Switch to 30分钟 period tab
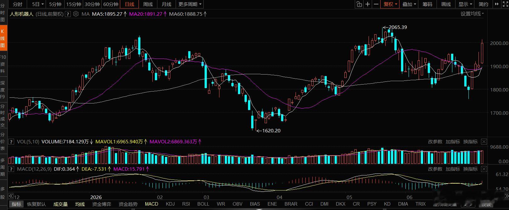This screenshot has width=509, height=210. coord(92,4)
